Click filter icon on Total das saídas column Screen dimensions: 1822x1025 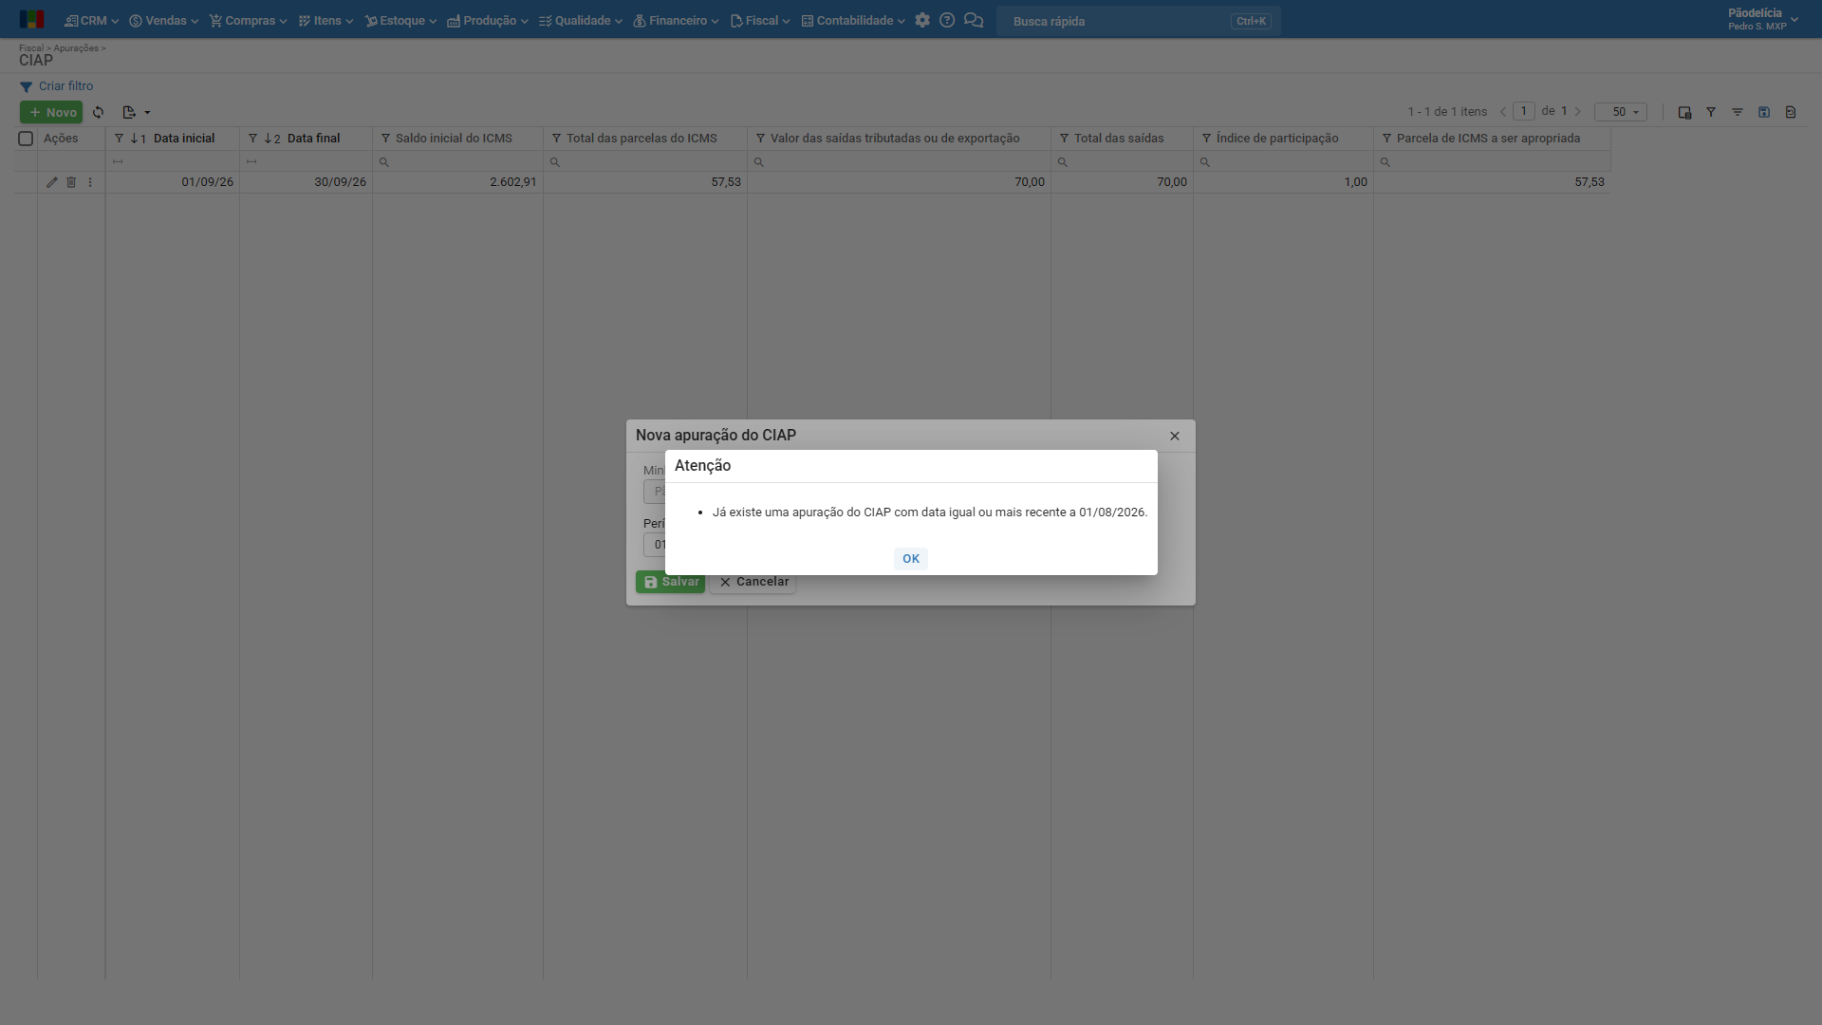[x=1064, y=139]
